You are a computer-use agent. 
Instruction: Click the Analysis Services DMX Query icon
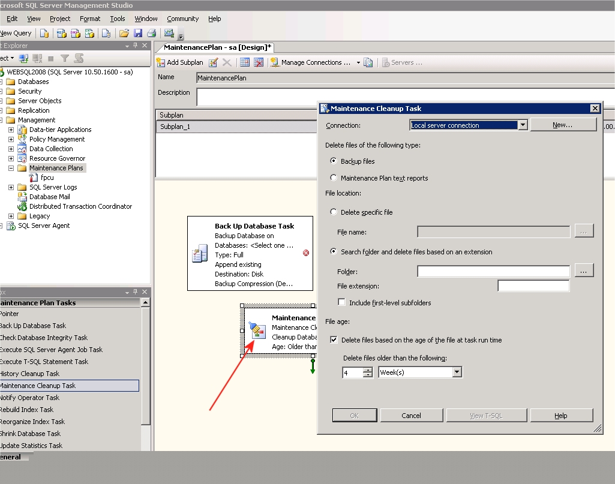pos(76,34)
